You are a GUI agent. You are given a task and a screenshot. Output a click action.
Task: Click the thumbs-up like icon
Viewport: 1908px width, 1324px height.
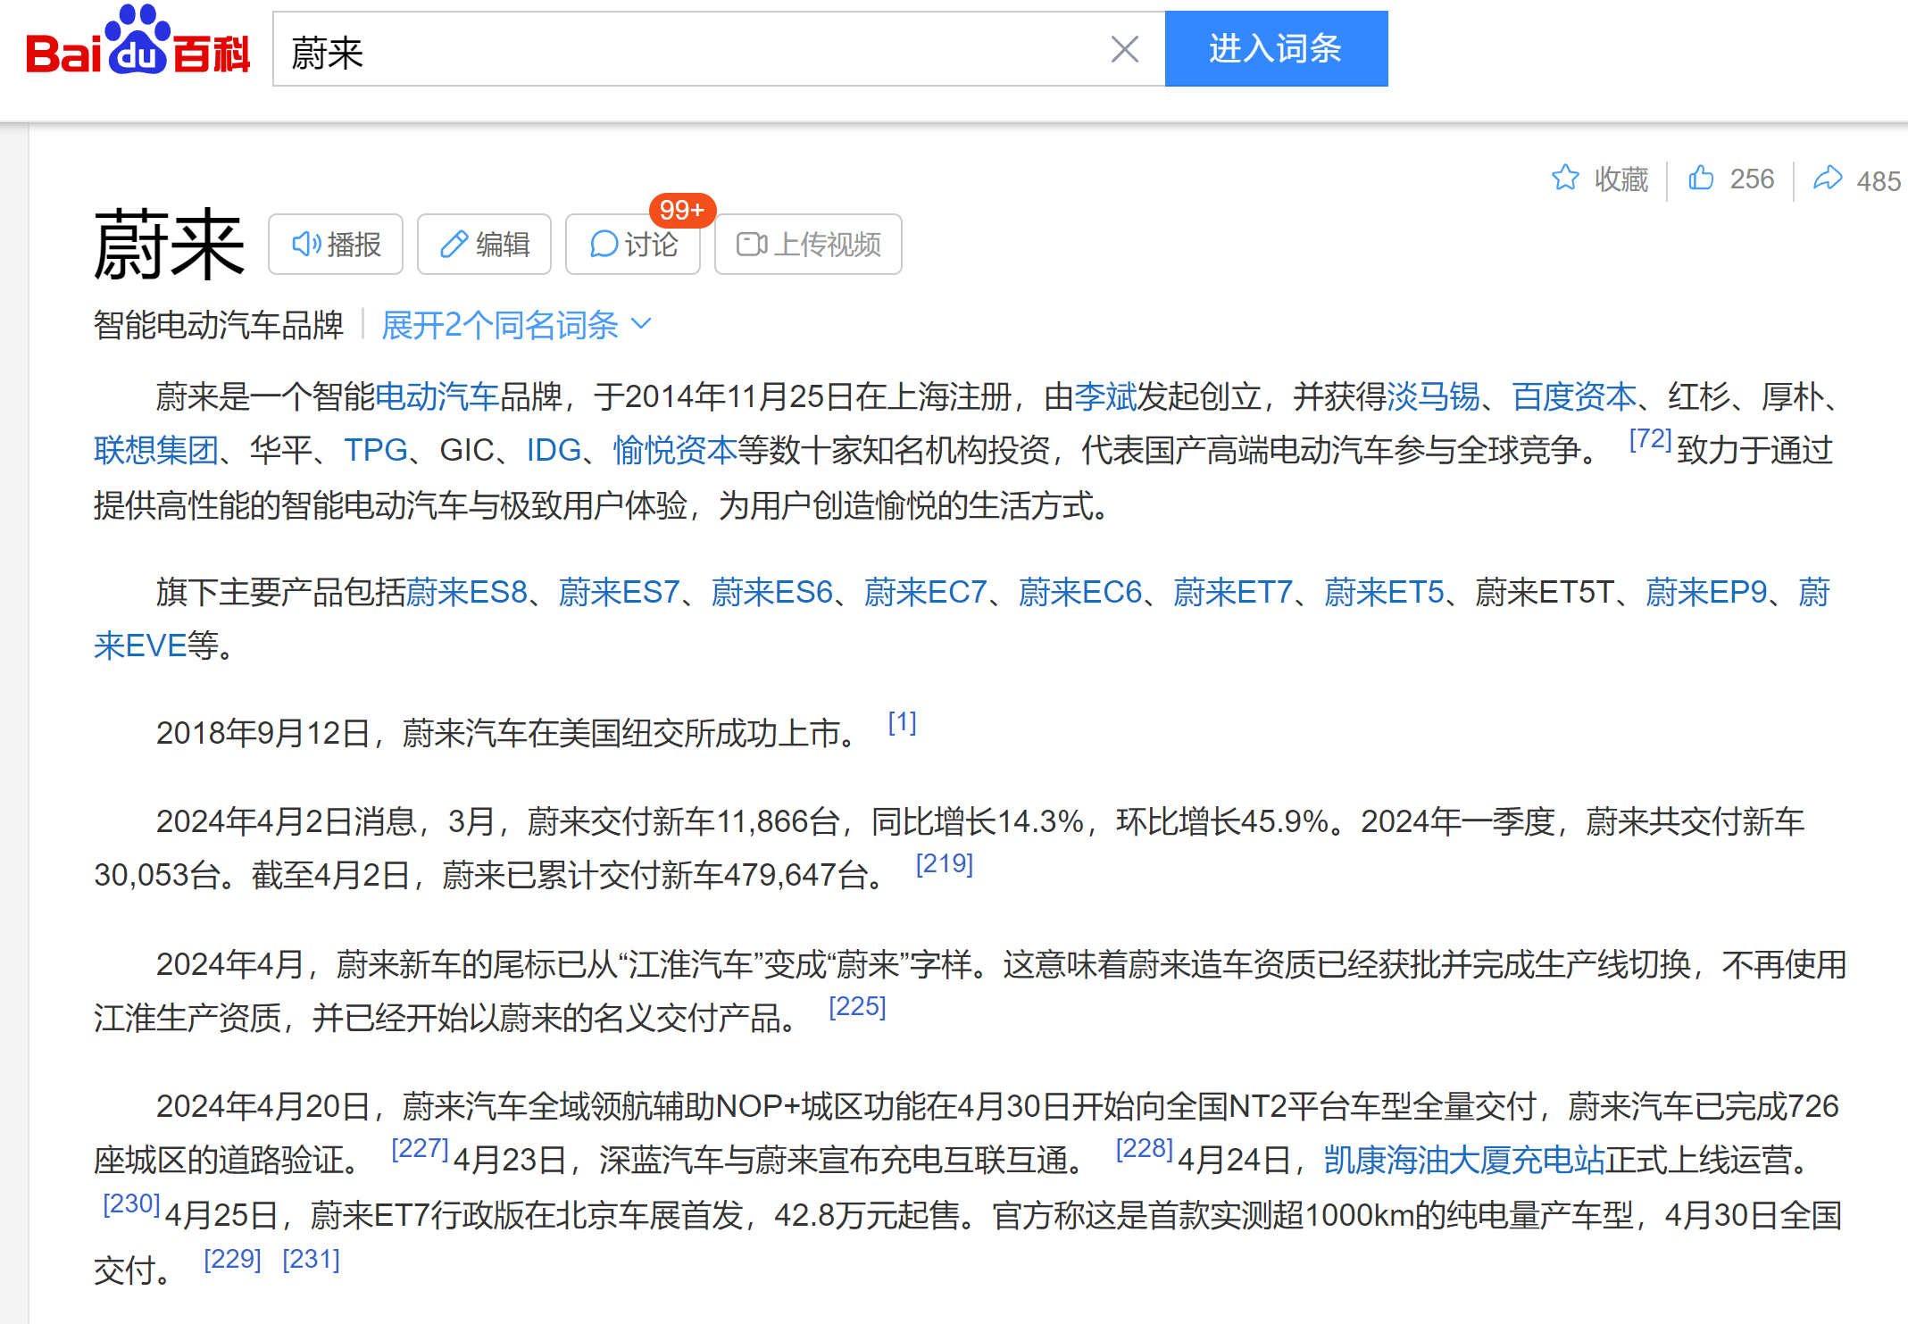pyautogui.click(x=1701, y=178)
